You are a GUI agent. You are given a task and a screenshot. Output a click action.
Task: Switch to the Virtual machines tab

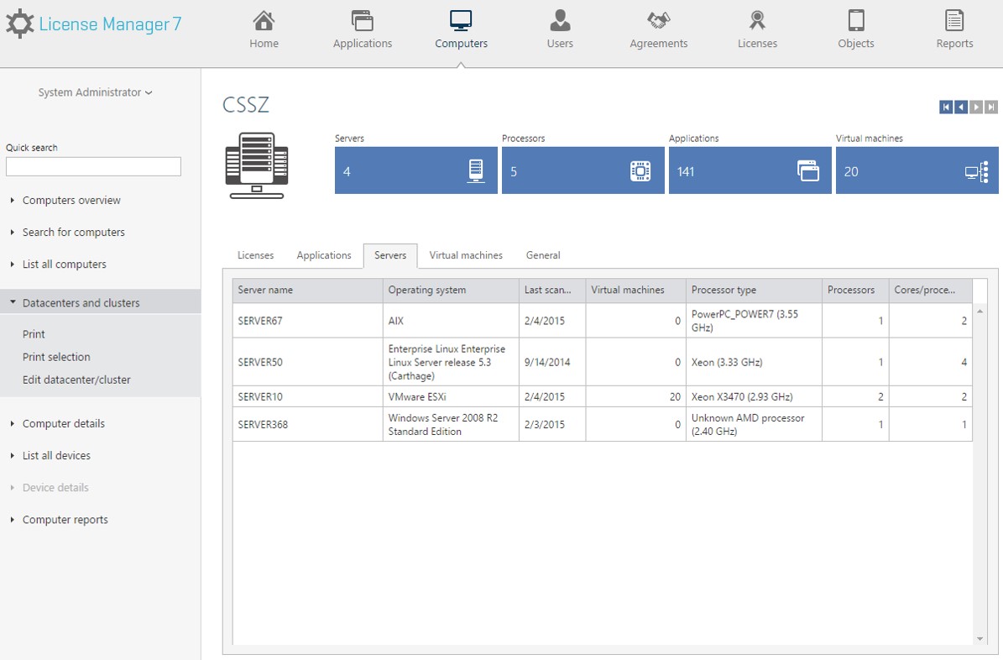466,255
